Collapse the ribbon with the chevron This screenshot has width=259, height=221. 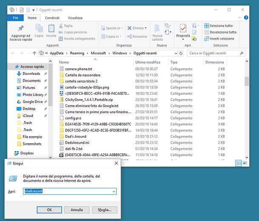(x=239, y=17)
